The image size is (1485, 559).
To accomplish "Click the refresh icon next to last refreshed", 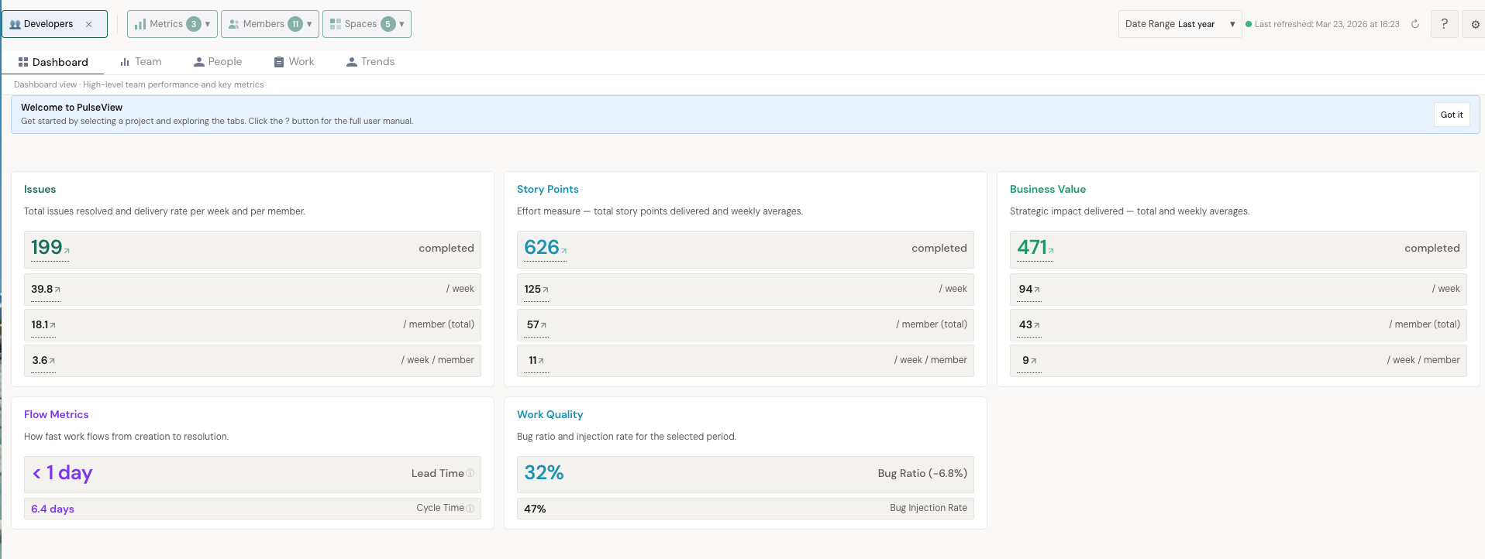I will pyautogui.click(x=1415, y=24).
